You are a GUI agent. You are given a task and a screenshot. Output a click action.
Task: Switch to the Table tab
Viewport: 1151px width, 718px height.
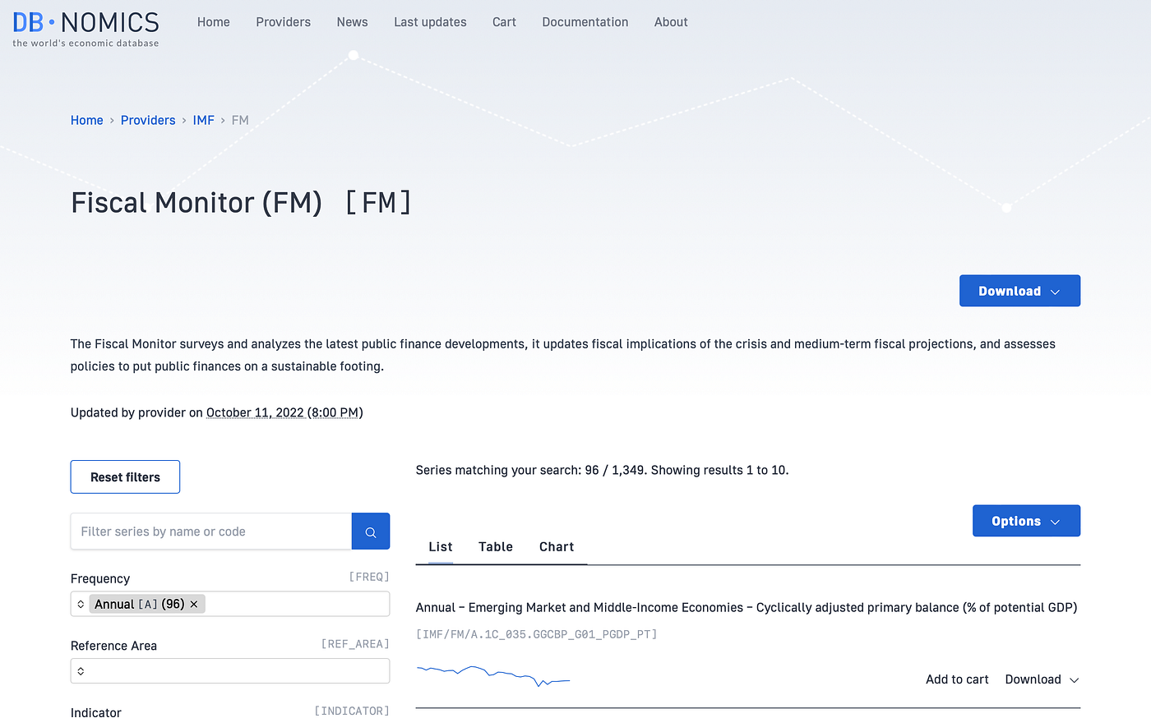(496, 547)
